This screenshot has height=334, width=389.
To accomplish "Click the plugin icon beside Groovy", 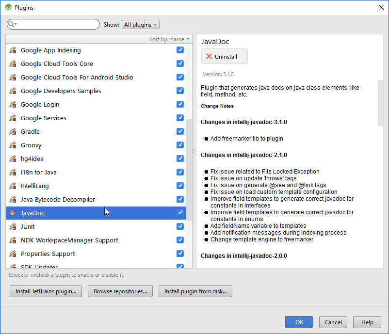I will click(13, 145).
